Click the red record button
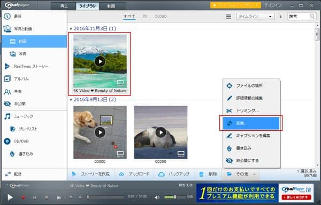321x205 pixels. tap(24, 198)
